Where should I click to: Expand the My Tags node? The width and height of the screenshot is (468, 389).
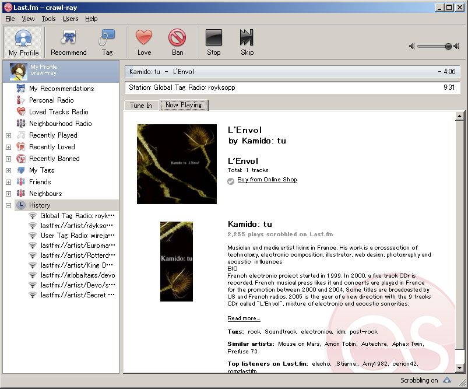pyautogui.click(x=8, y=170)
